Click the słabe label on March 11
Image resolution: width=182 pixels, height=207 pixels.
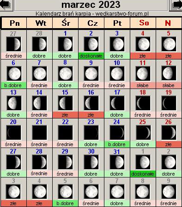pyautogui.click(x=143, y=85)
